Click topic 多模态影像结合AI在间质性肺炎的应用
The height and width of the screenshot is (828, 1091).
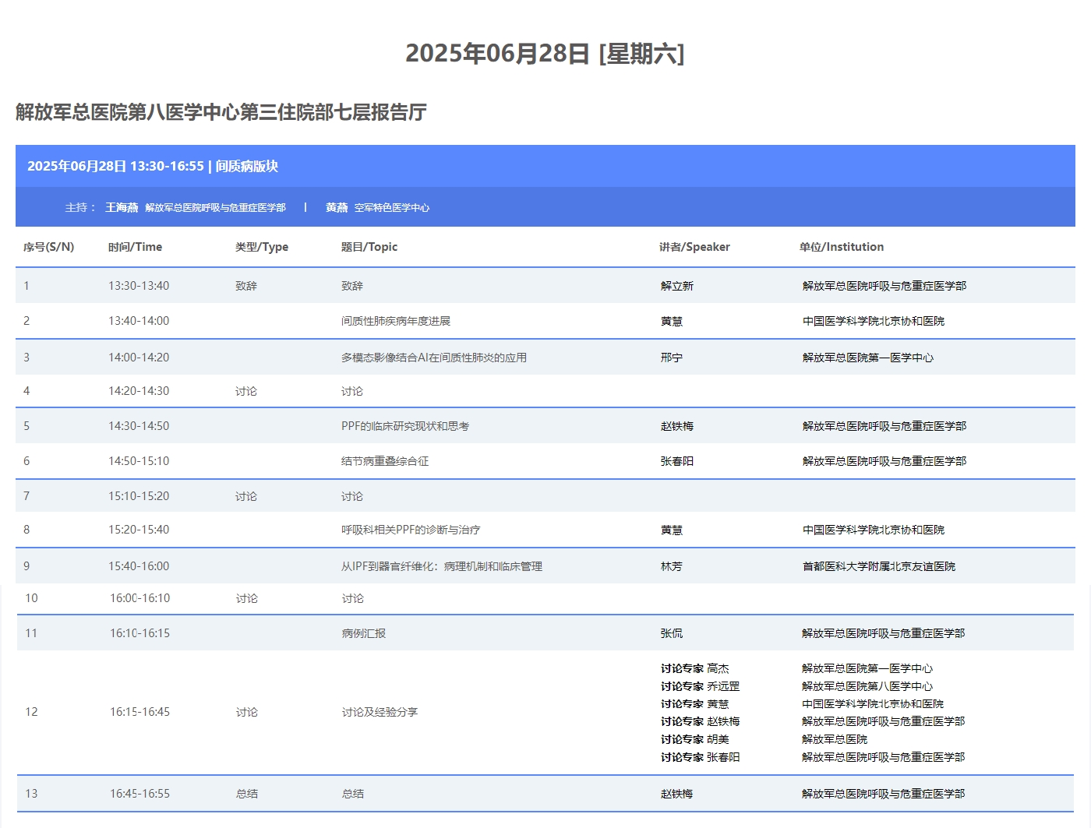click(434, 358)
